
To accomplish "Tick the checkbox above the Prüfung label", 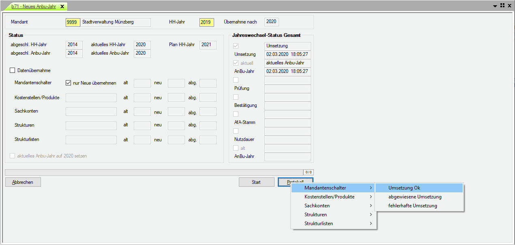I will pyautogui.click(x=236, y=80).
